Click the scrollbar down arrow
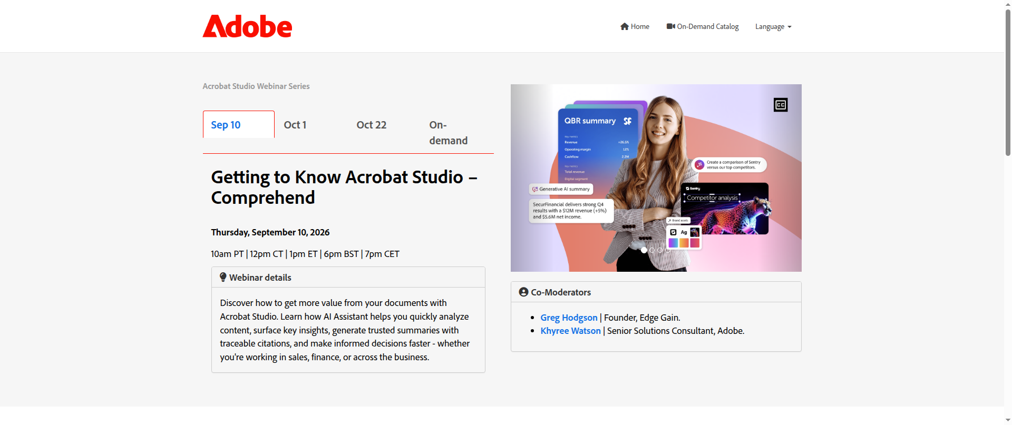The image size is (1012, 425). 1008,420
